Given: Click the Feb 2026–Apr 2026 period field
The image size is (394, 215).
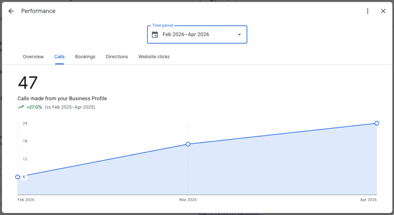Looking at the screenshot, I should pyautogui.click(x=197, y=34).
